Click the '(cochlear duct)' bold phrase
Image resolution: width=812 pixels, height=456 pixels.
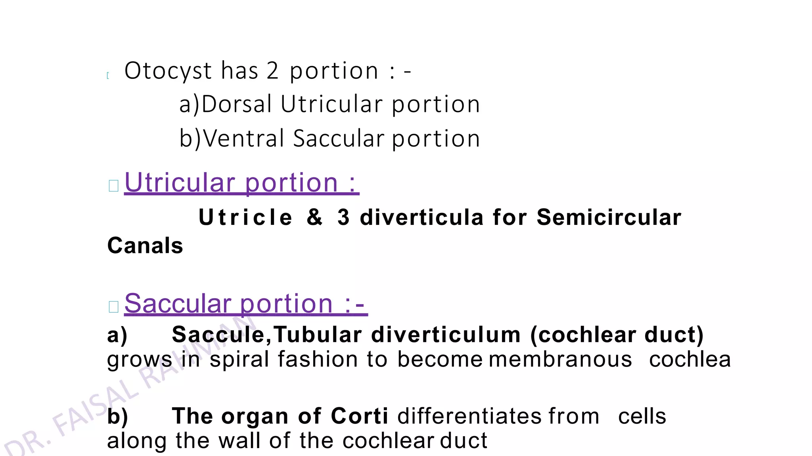[617, 335]
